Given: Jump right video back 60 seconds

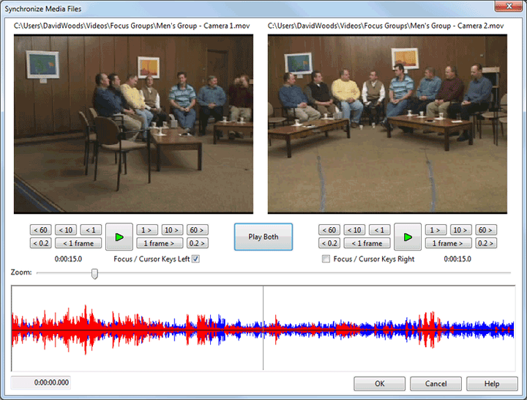Looking at the screenshot, I should click(329, 230).
